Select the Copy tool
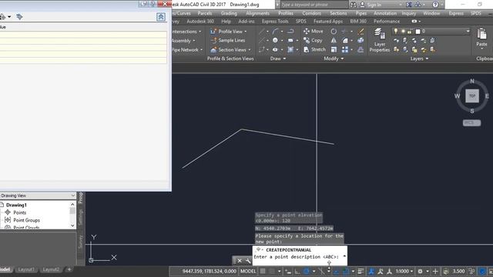The height and width of the screenshot is (277, 493). [x=313, y=40]
